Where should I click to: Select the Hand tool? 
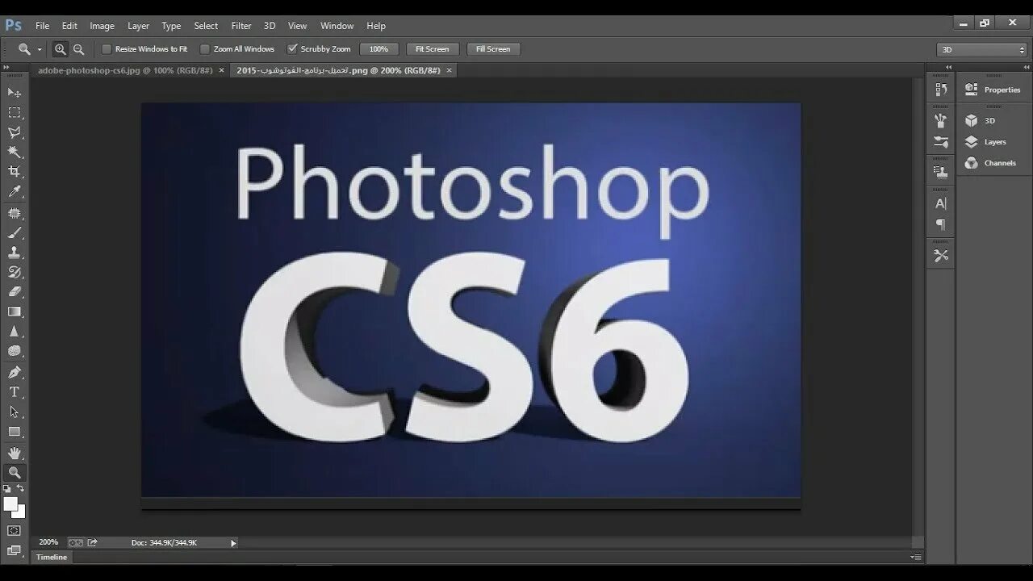(x=15, y=454)
